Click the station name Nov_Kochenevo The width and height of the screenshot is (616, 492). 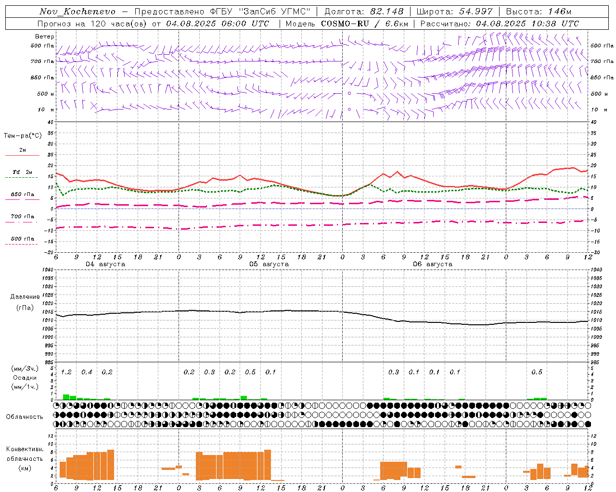(x=77, y=12)
